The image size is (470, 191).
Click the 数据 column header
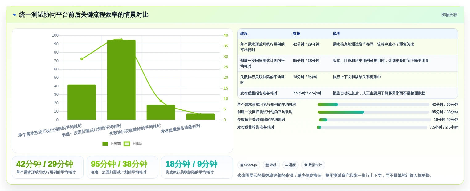[x=296, y=34]
